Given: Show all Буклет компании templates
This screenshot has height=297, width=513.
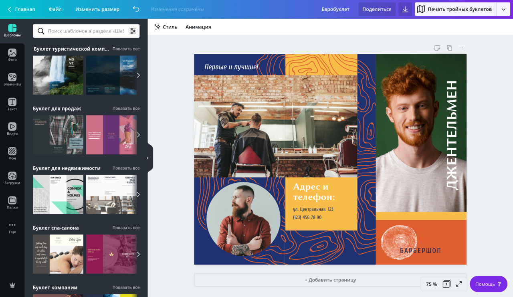Looking at the screenshot, I should (x=126, y=287).
